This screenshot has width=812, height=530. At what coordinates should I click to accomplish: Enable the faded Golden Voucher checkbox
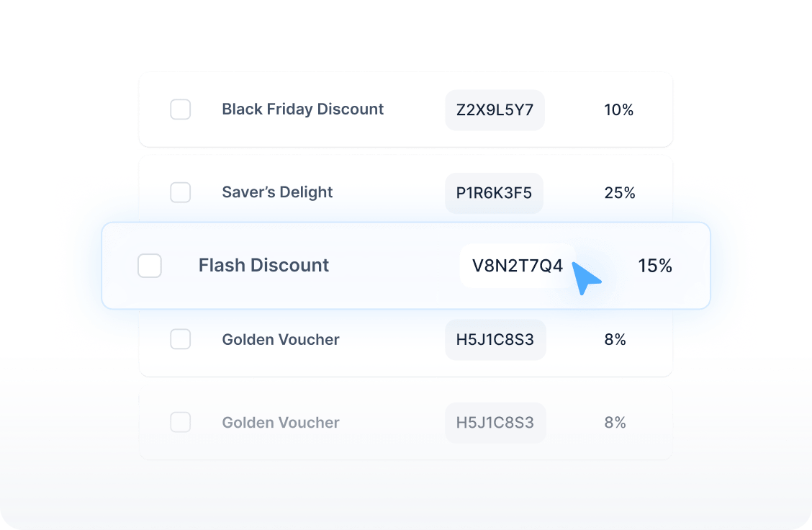[x=180, y=422]
